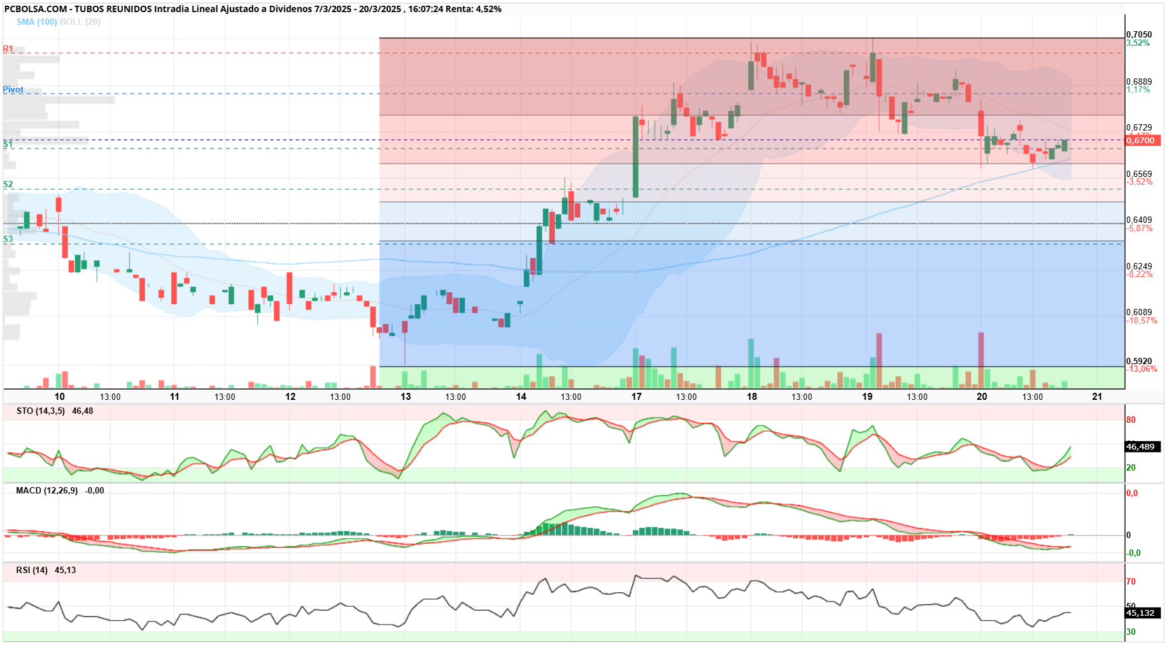Click the 3,52% percentage label
Viewport: 1167px width, 645px height.
coord(1138,43)
